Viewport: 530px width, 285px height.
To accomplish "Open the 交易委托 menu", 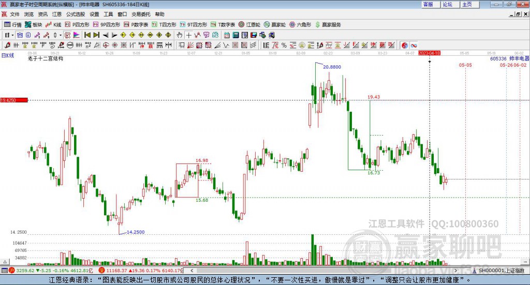I will (x=141, y=14).
